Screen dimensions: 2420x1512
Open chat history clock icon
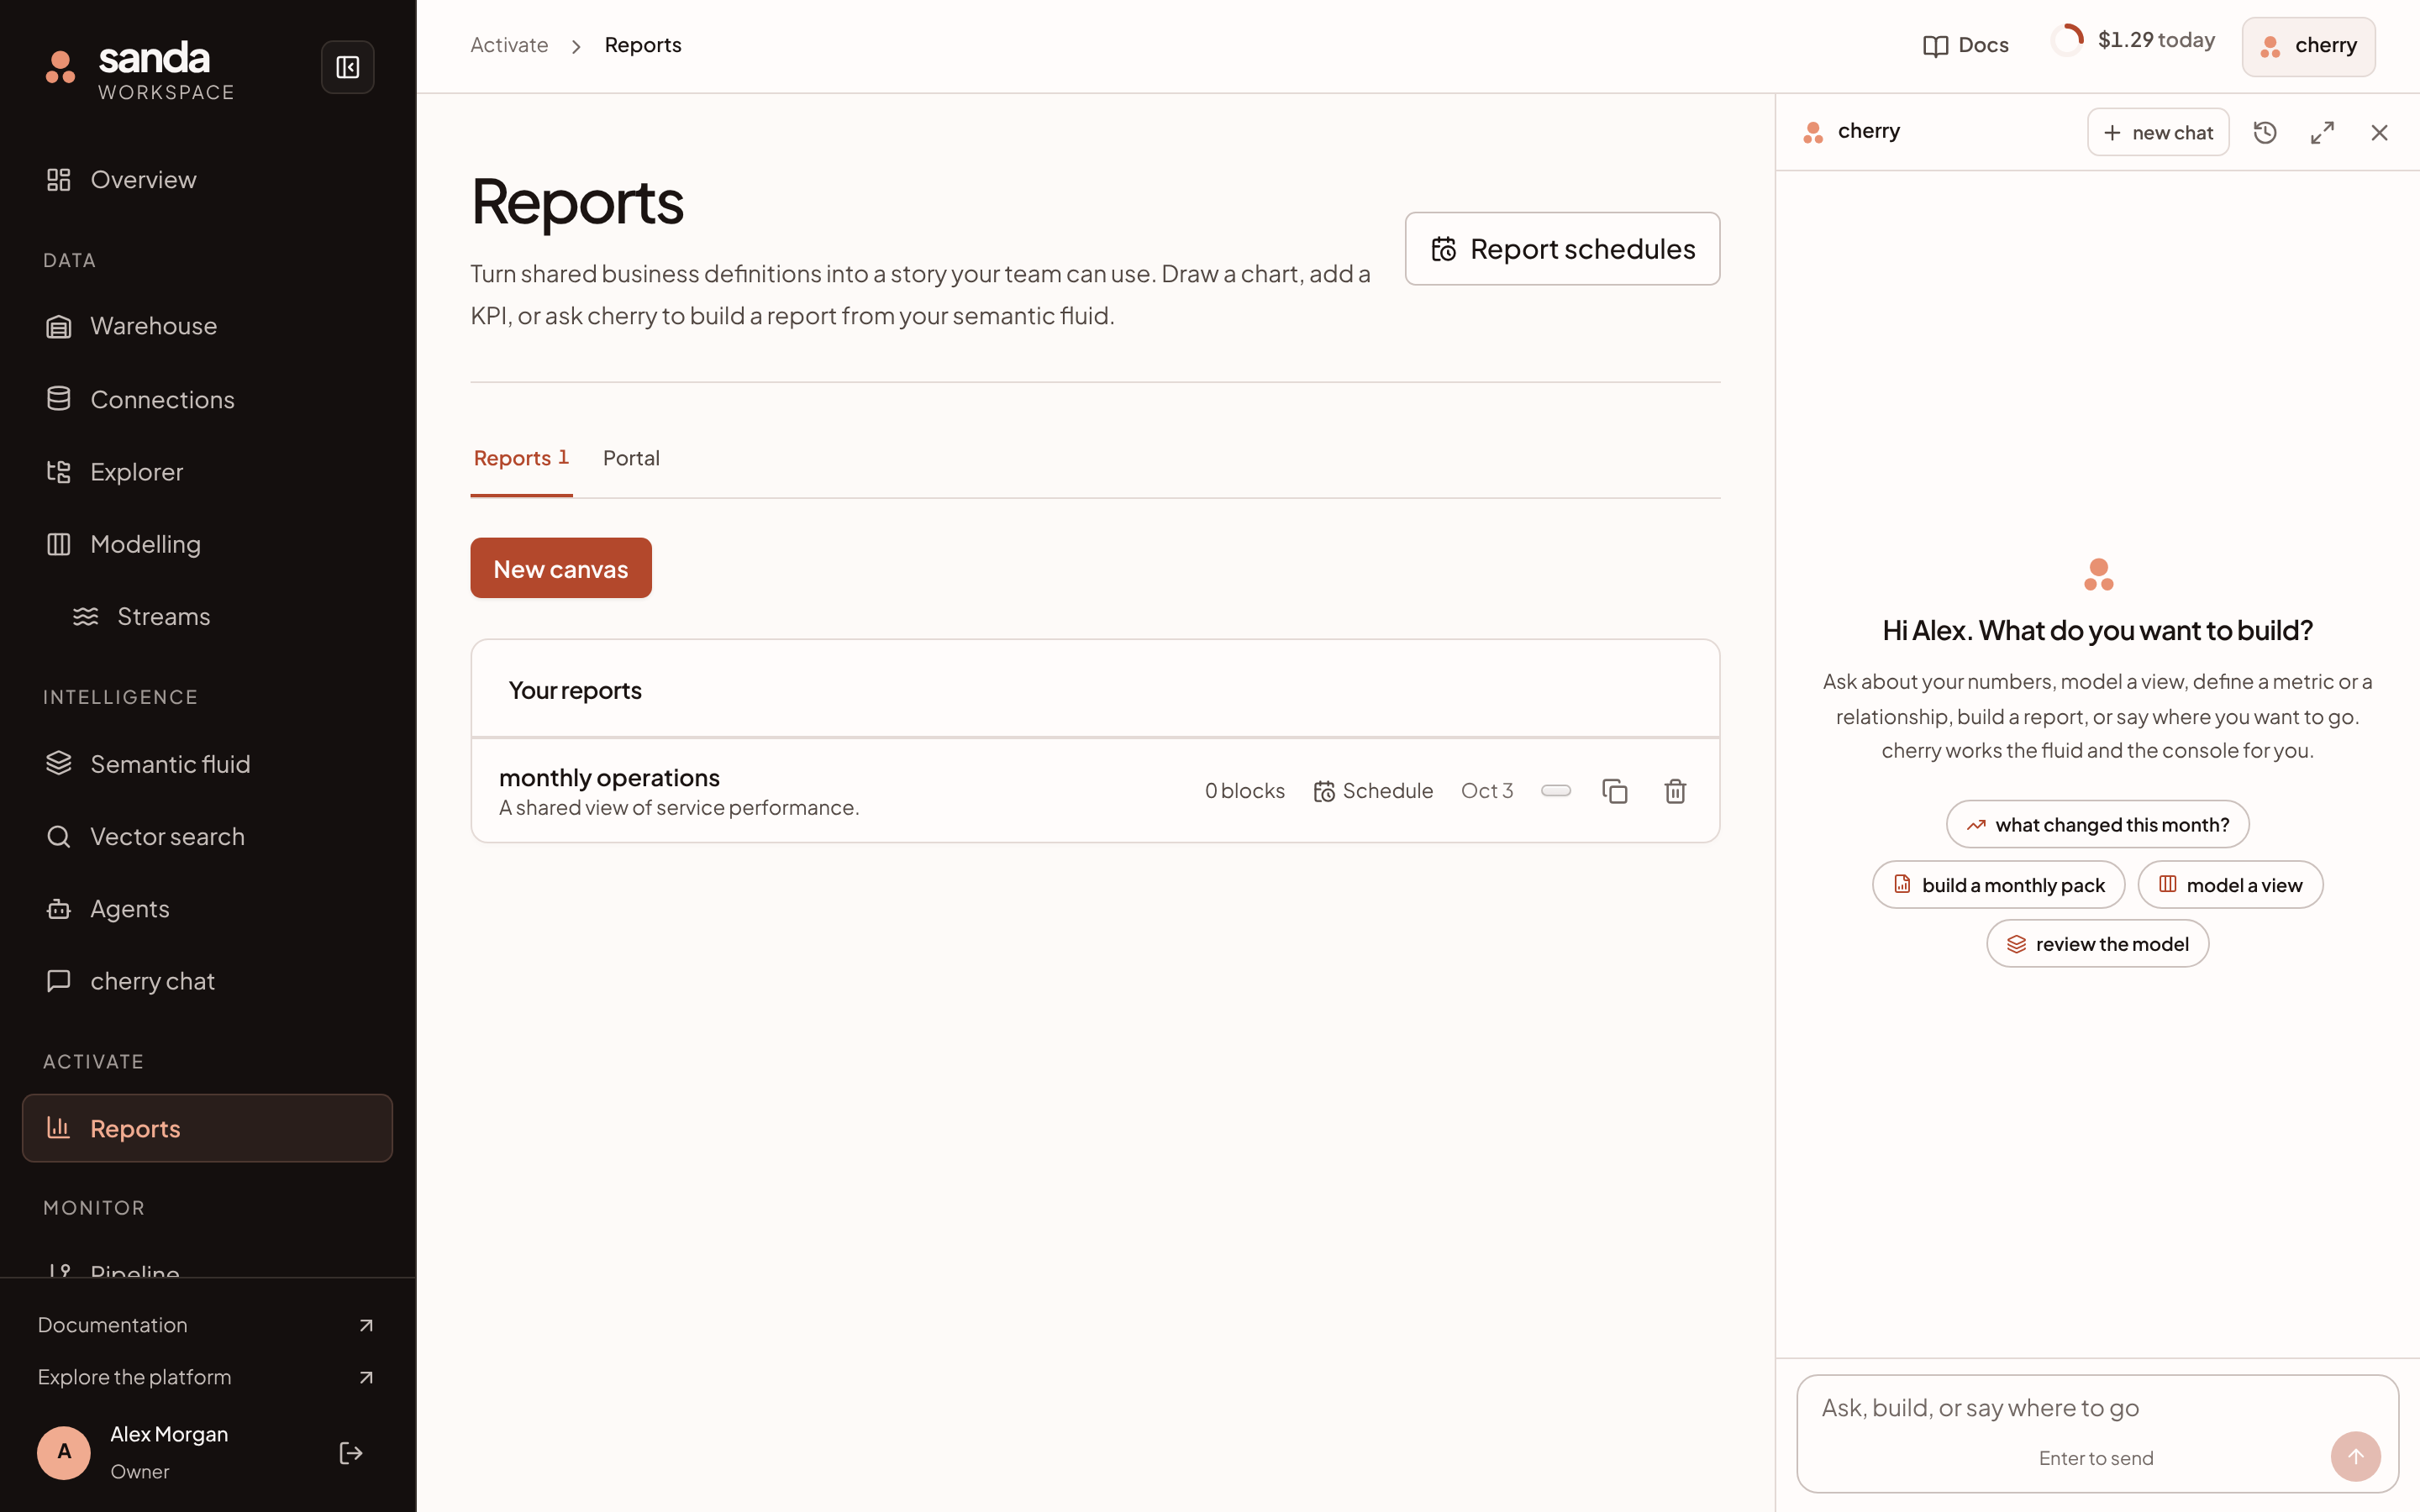tap(2265, 132)
